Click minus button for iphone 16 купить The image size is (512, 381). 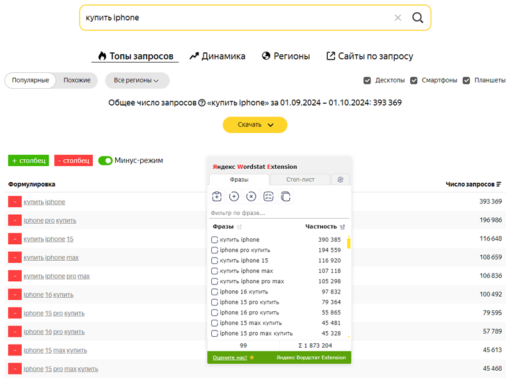(x=15, y=295)
